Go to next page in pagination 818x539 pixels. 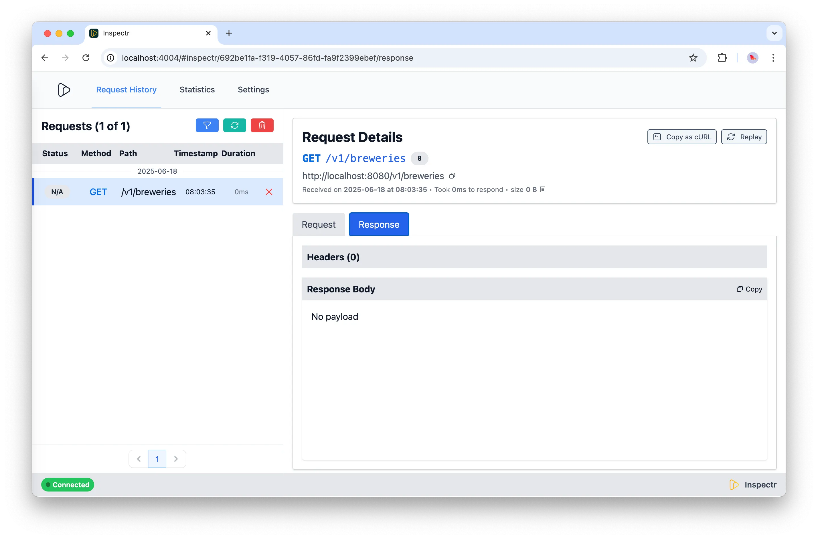click(x=176, y=459)
